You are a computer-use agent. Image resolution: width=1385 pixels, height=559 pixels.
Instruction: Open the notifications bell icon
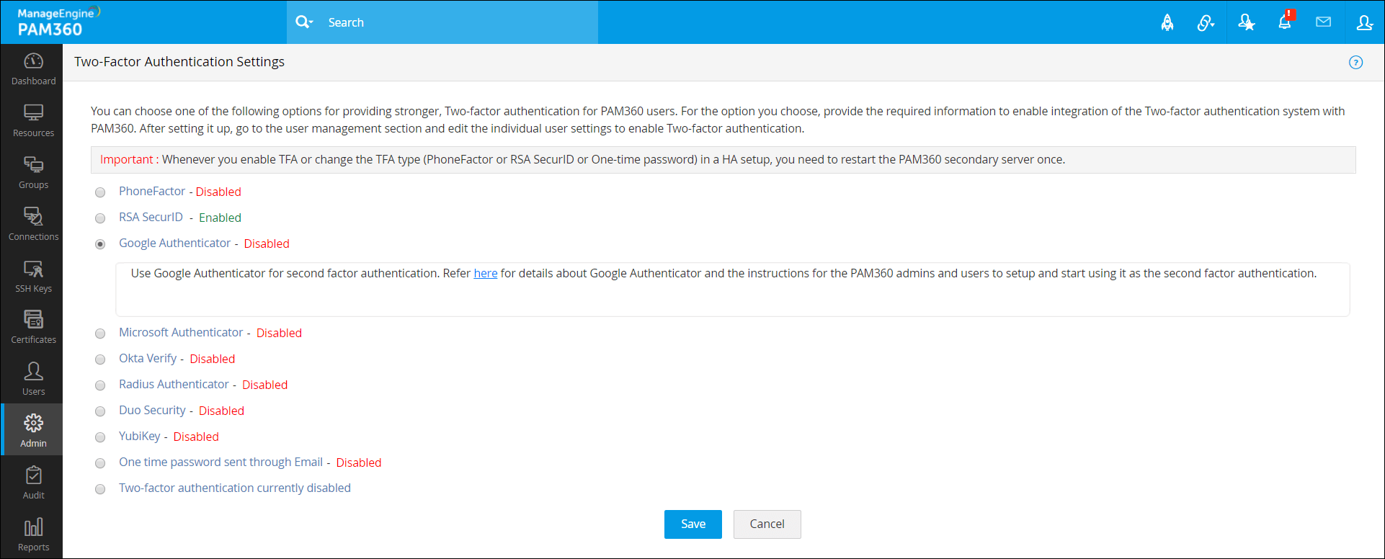[x=1285, y=22]
